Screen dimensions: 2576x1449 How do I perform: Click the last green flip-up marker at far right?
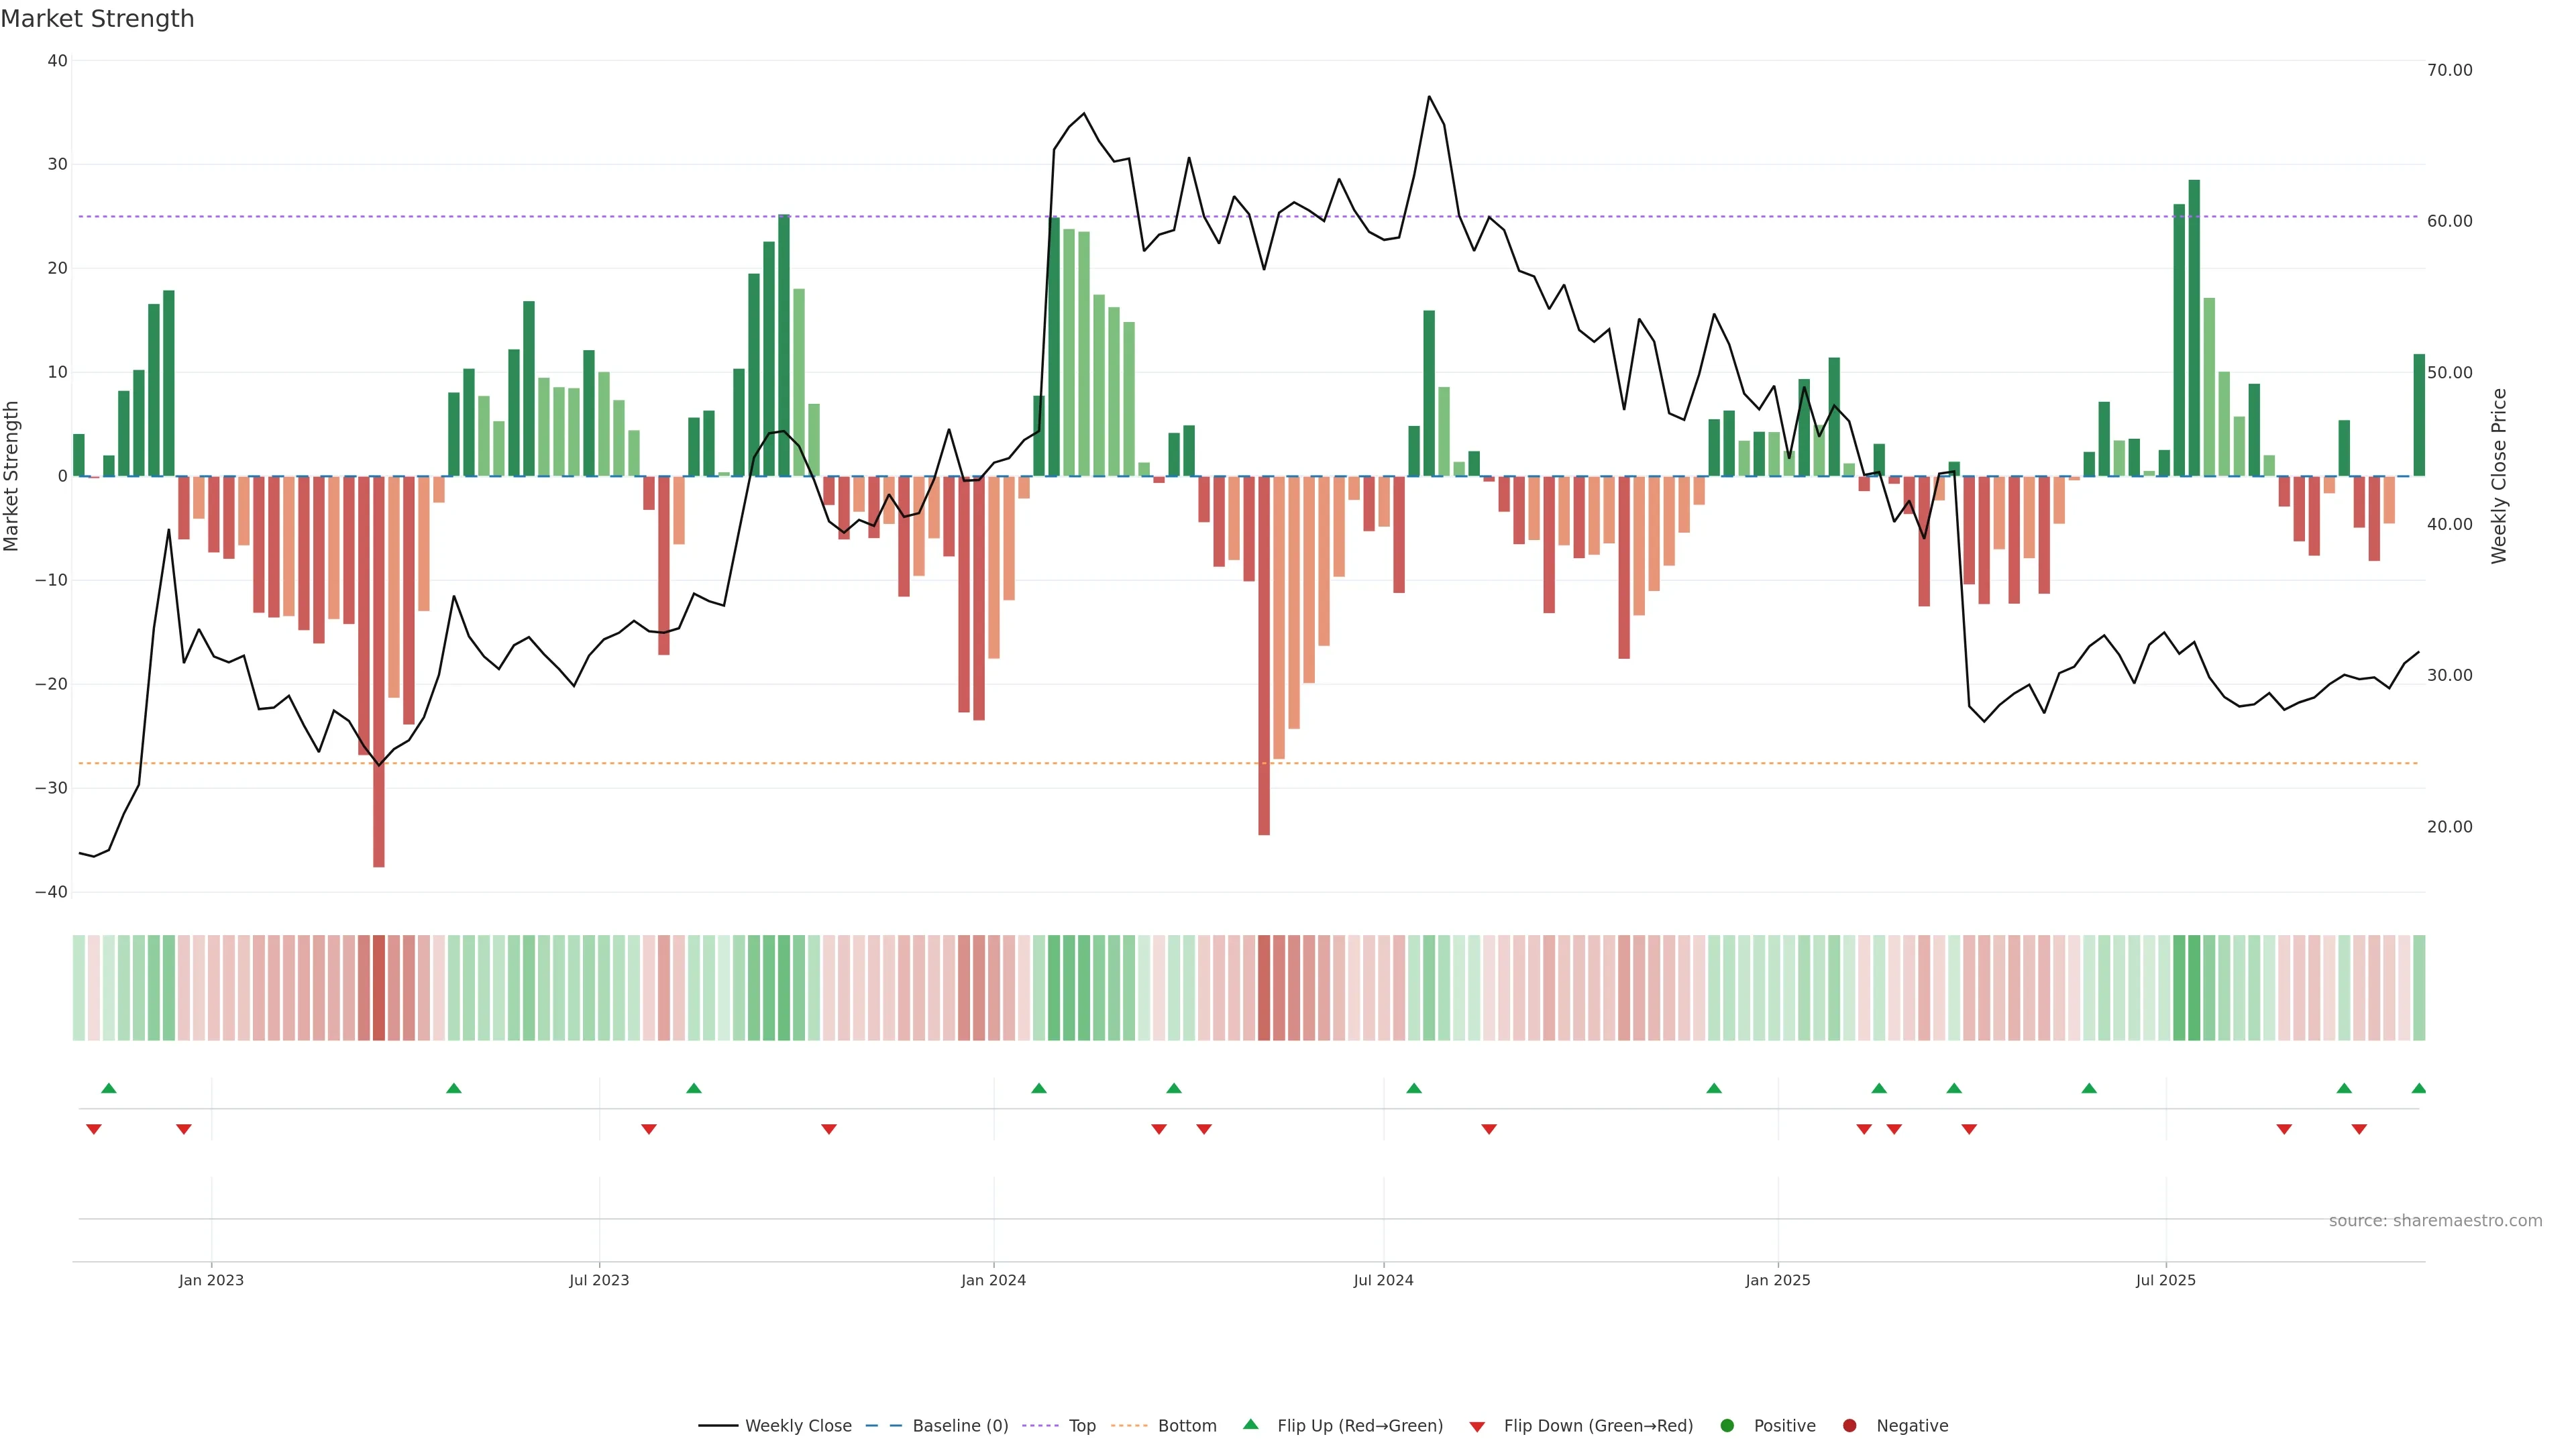(2419, 1088)
